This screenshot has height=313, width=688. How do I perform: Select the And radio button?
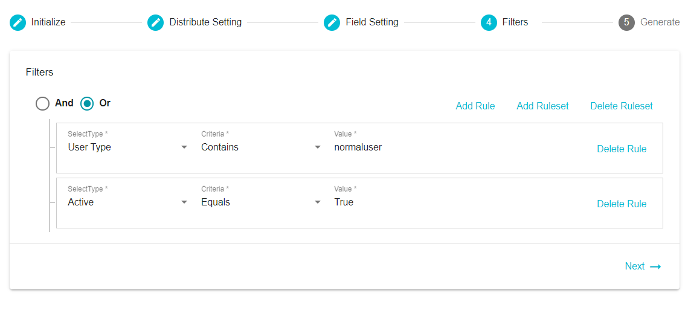tap(42, 103)
